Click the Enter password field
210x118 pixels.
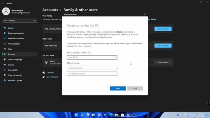tap(92, 68)
